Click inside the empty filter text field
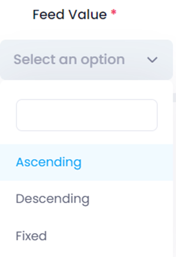The width and height of the screenshot is (176, 257). coord(87,115)
